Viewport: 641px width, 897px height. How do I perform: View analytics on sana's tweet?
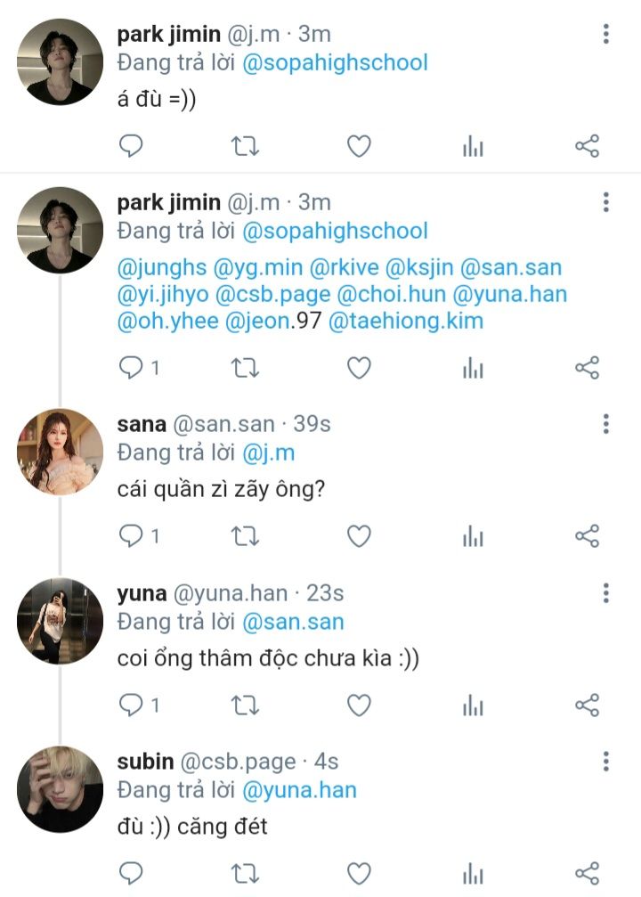[x=473, y=535]
